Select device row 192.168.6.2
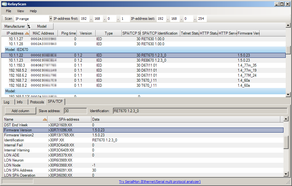This screenshot has height=186, width=292. [143, 75]
